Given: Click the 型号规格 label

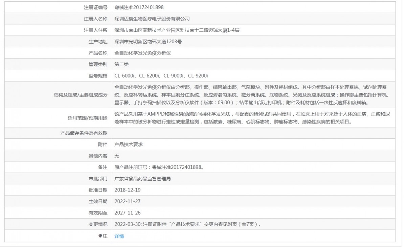Looking at the screenshot, I should click(x=98, y=76).
